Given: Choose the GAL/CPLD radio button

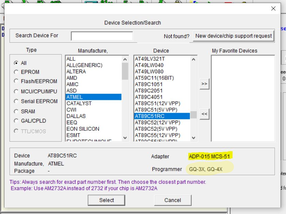Looking at the screenshot, I should tap(16, 121).
